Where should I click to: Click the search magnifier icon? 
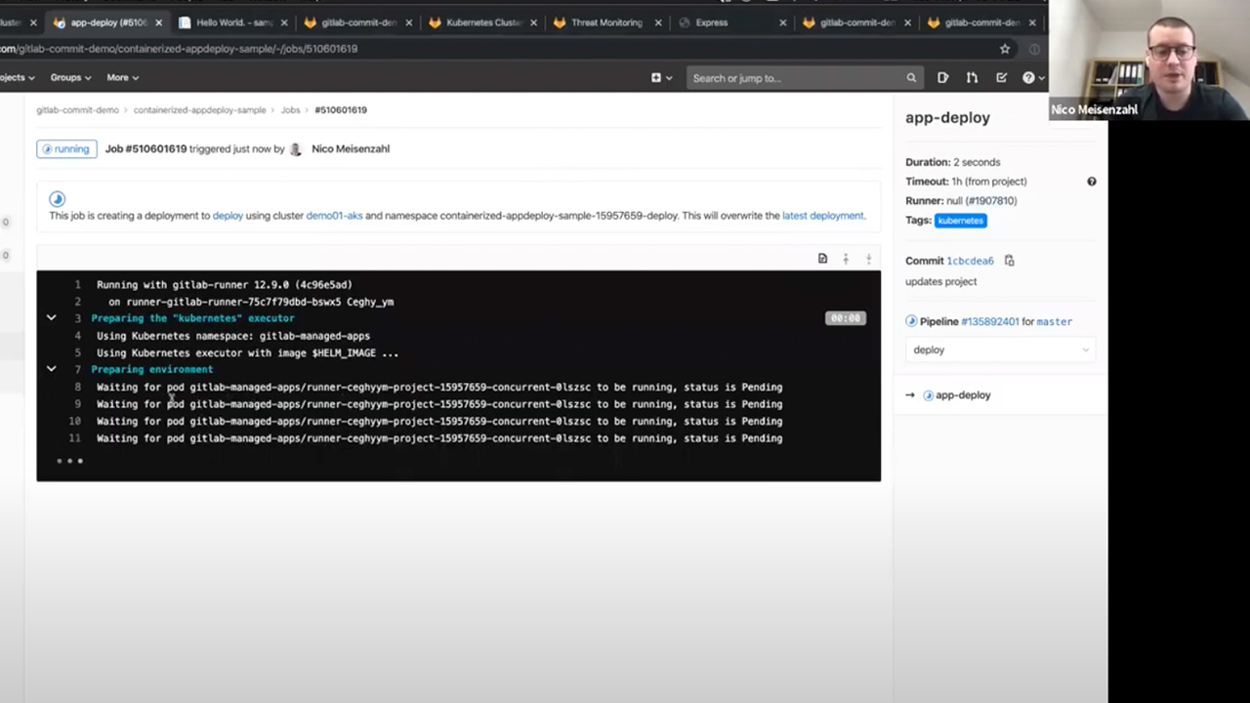(x=911, y=78)
